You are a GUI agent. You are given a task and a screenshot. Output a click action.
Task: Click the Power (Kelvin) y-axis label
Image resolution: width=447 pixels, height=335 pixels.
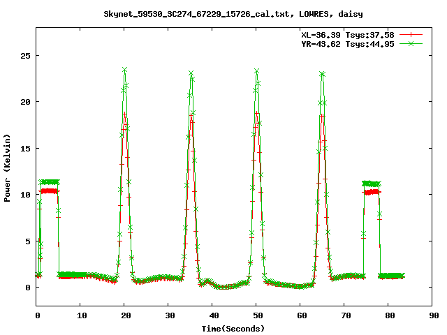click(7, 168)
